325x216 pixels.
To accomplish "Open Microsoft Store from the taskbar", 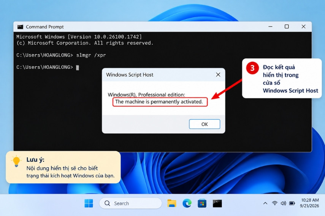I will tap(202, 203).
